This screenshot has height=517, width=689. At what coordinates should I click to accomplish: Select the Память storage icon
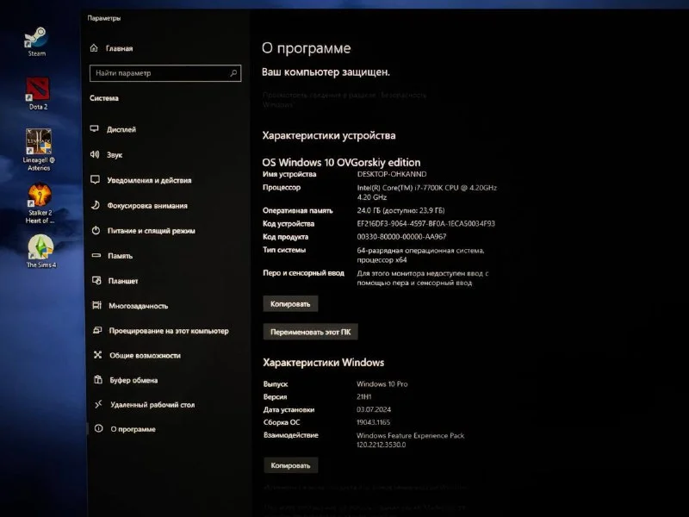(95, 256)
